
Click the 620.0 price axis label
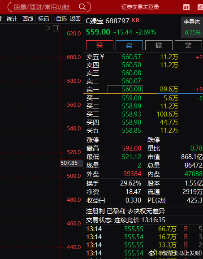tap(73, 34)
